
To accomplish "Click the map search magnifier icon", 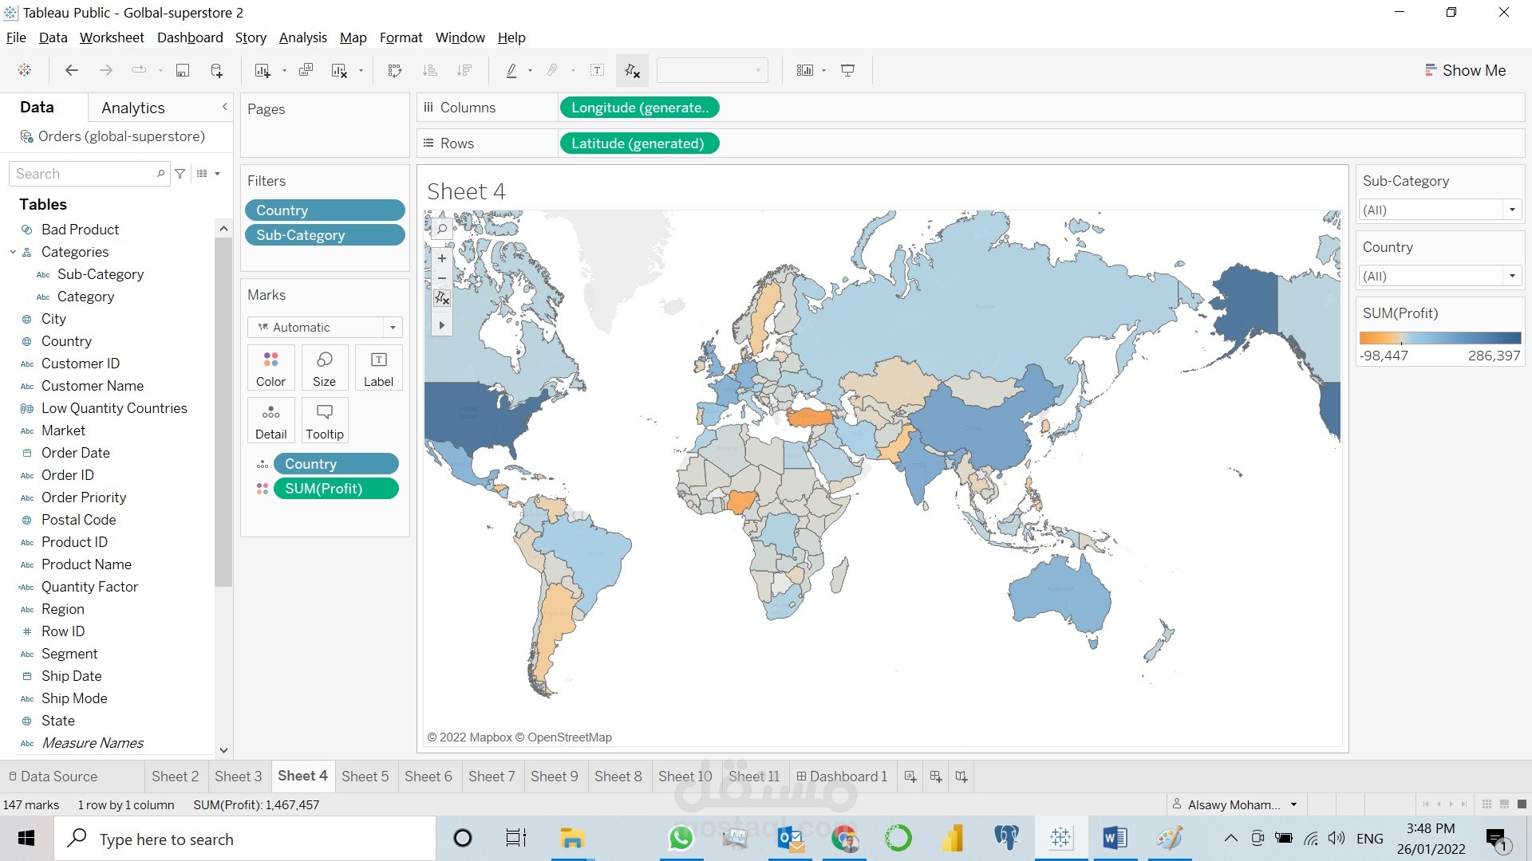I will pyautogui.click(x=442, y=229).
